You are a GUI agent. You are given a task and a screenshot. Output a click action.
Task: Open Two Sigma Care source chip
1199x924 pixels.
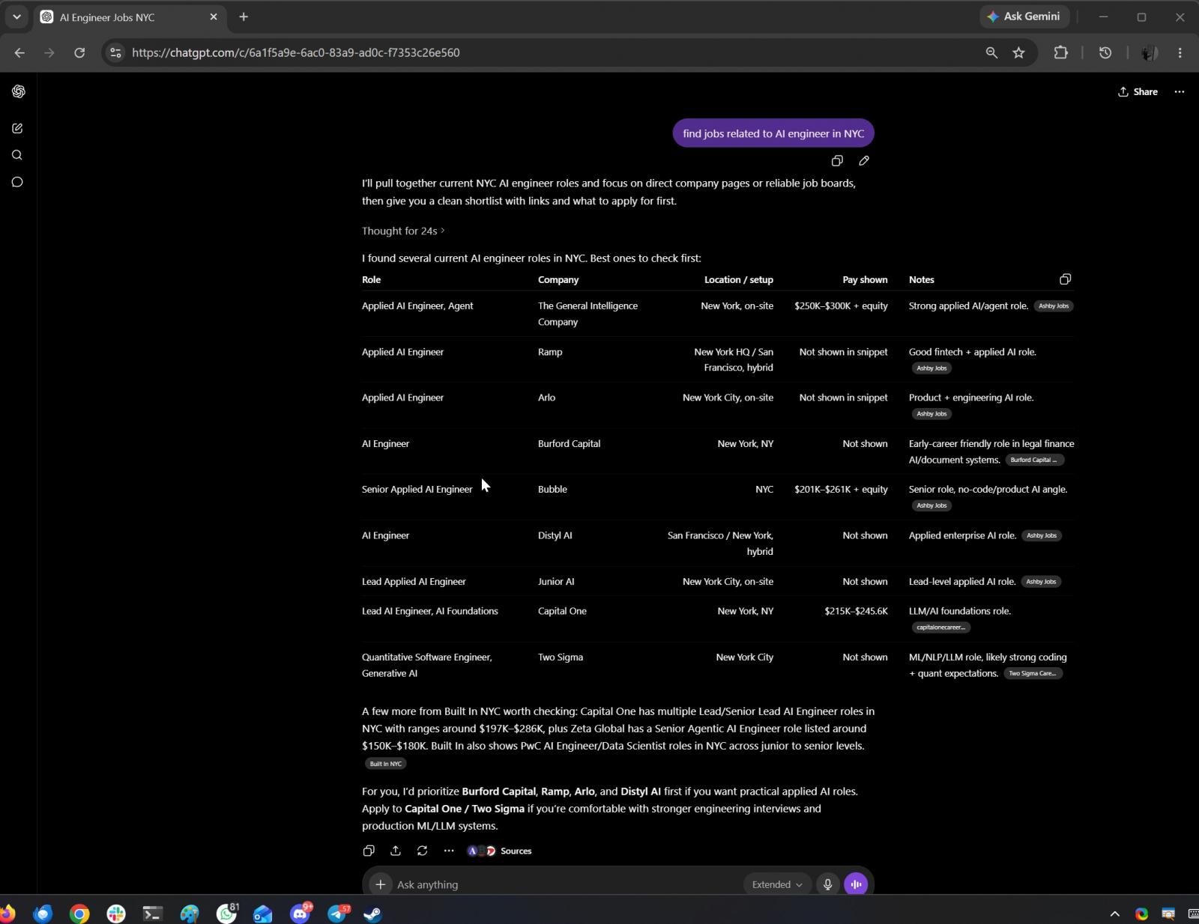1033,673
